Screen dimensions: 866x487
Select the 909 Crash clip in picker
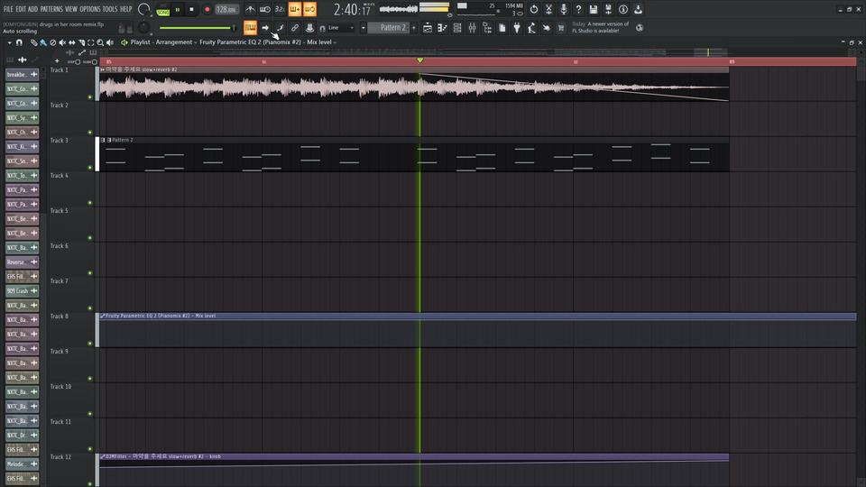[22, 291]
